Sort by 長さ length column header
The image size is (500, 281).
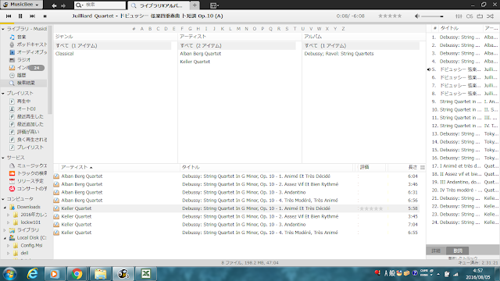tap(412, 167)
